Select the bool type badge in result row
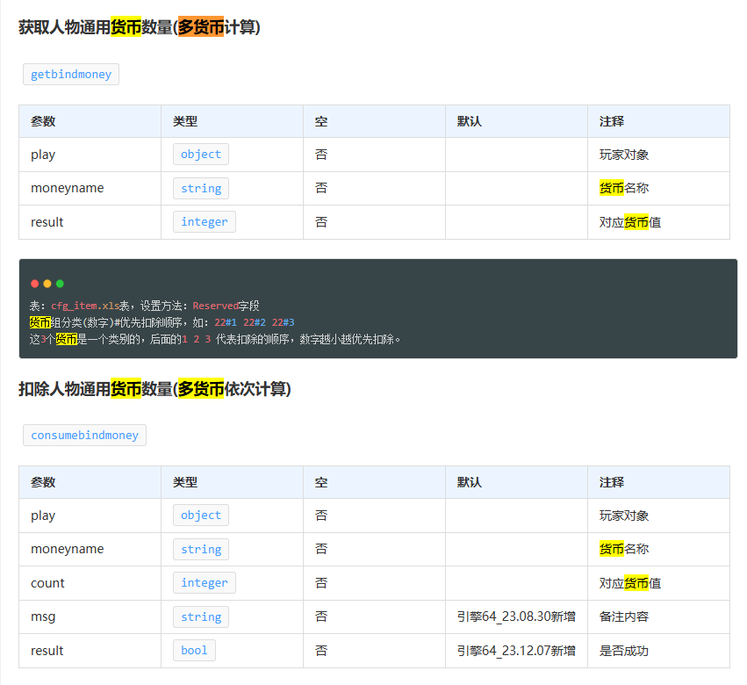This screenshot has height=685, width=747. point(194,651)
